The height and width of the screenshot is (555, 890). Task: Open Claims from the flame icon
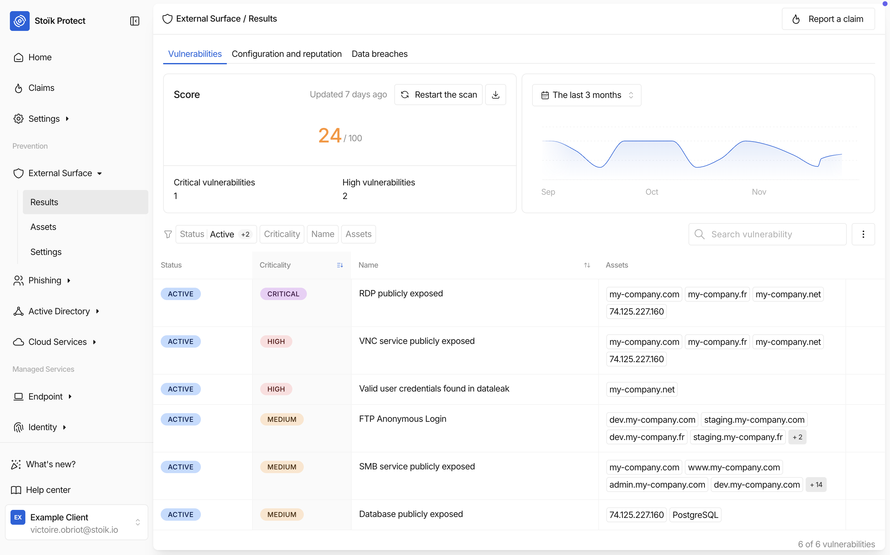[x=18, y=88]
